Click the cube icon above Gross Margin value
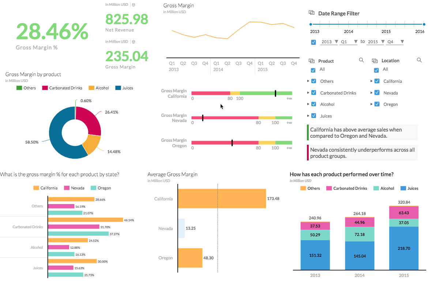The width and height of the screenshot is (432, 281). pyautogui.click(x=134, y=42)
